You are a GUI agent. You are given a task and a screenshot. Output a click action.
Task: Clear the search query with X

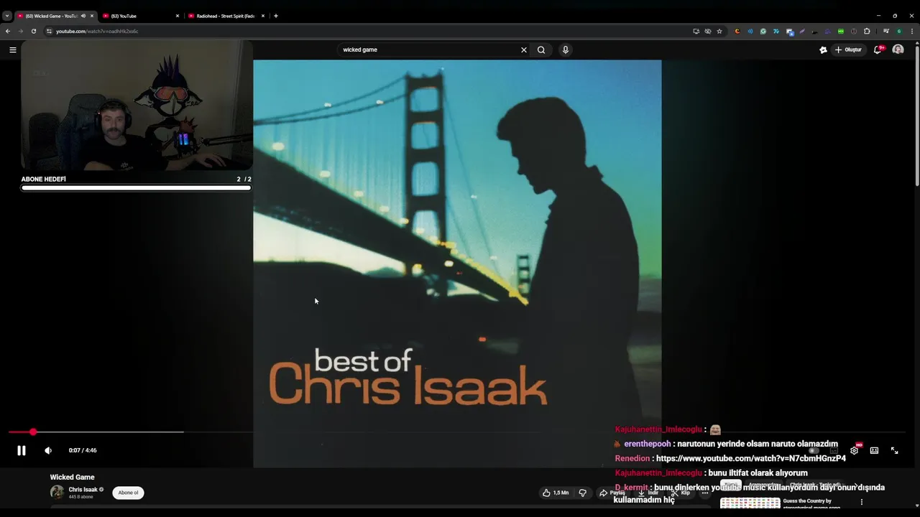click(x=524, y=50)
